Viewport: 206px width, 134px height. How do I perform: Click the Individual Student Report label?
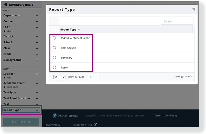point(76,38)
